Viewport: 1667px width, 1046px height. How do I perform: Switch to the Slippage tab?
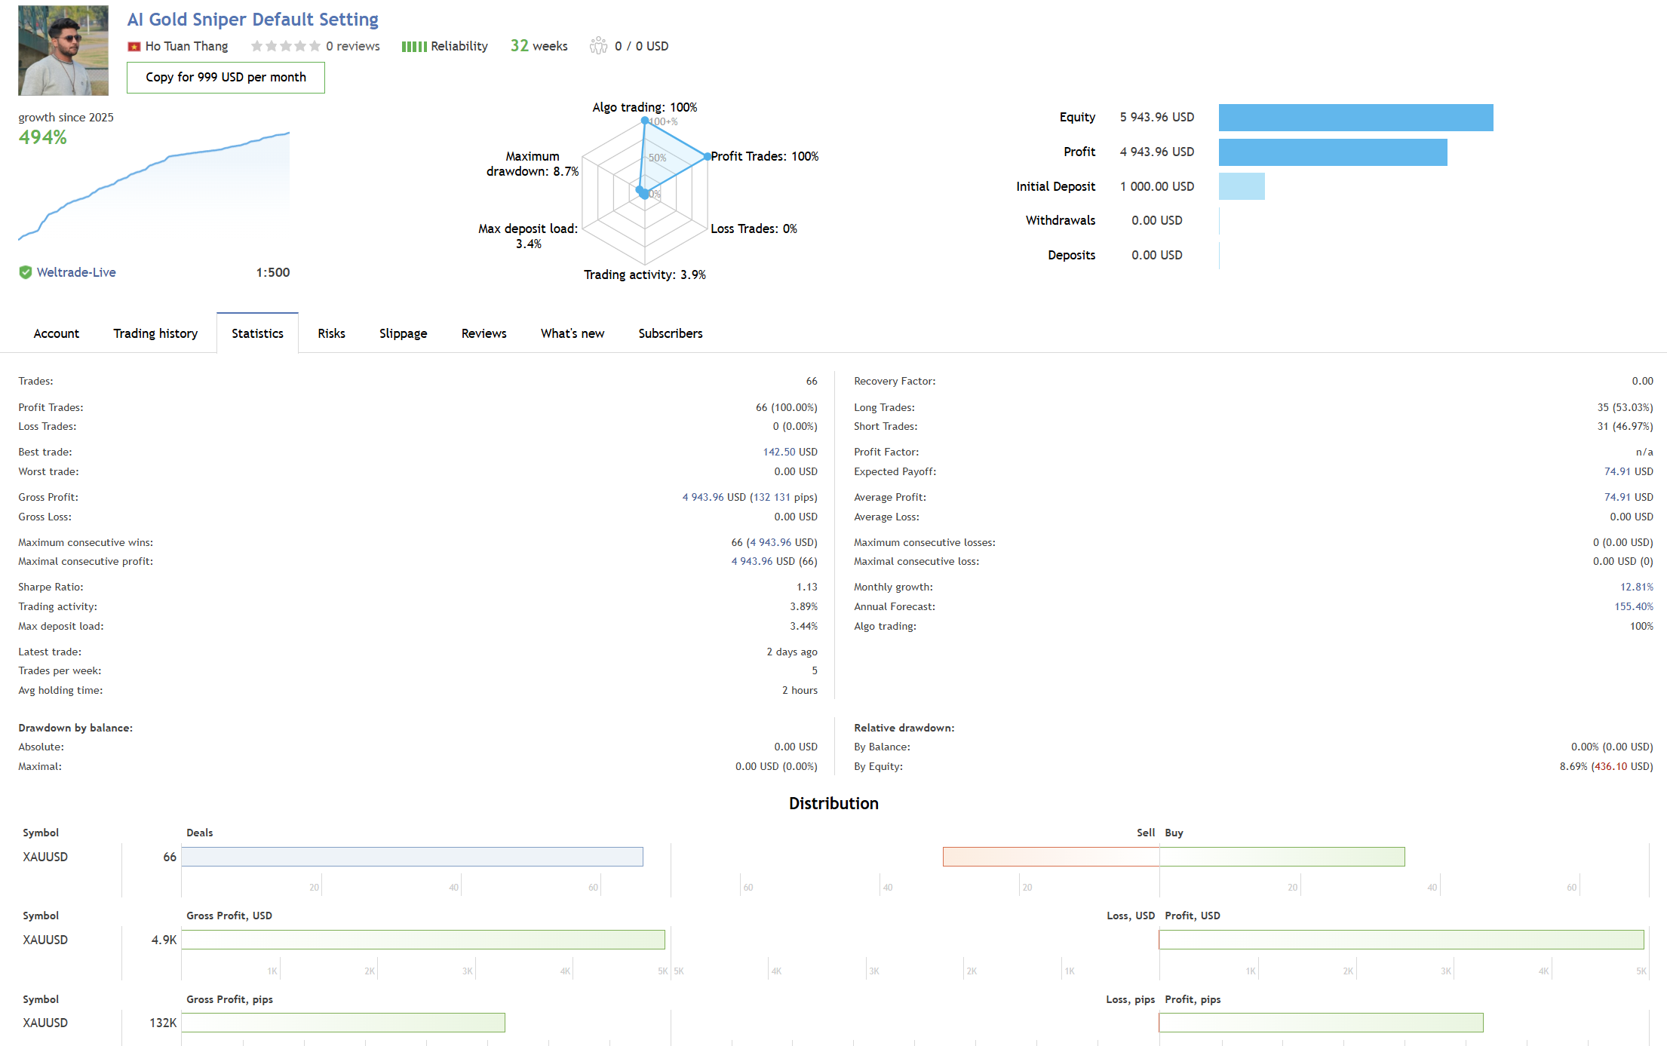[403, 333]
